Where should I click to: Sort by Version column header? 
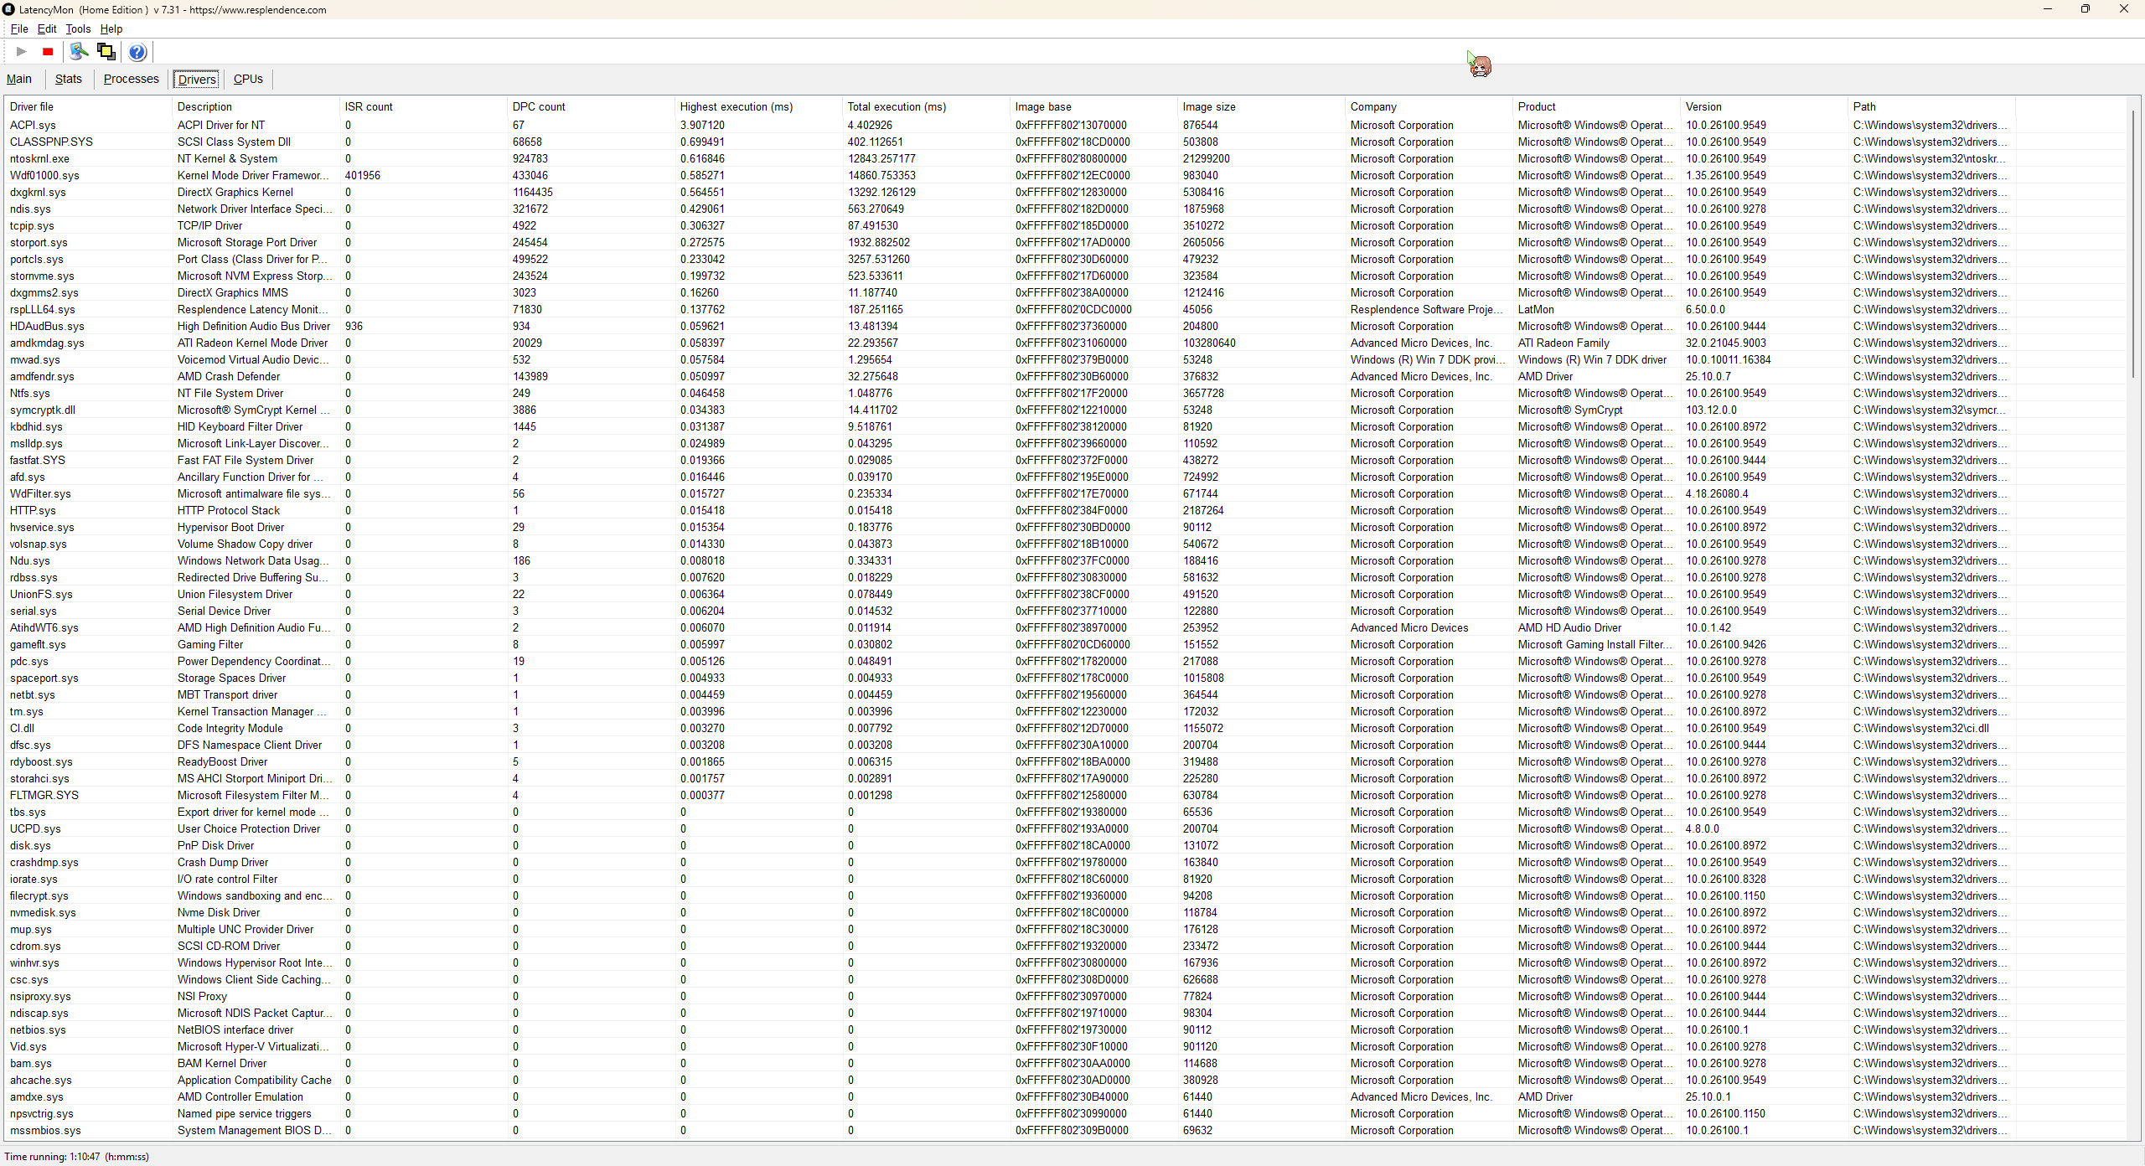pos(1764,106)
